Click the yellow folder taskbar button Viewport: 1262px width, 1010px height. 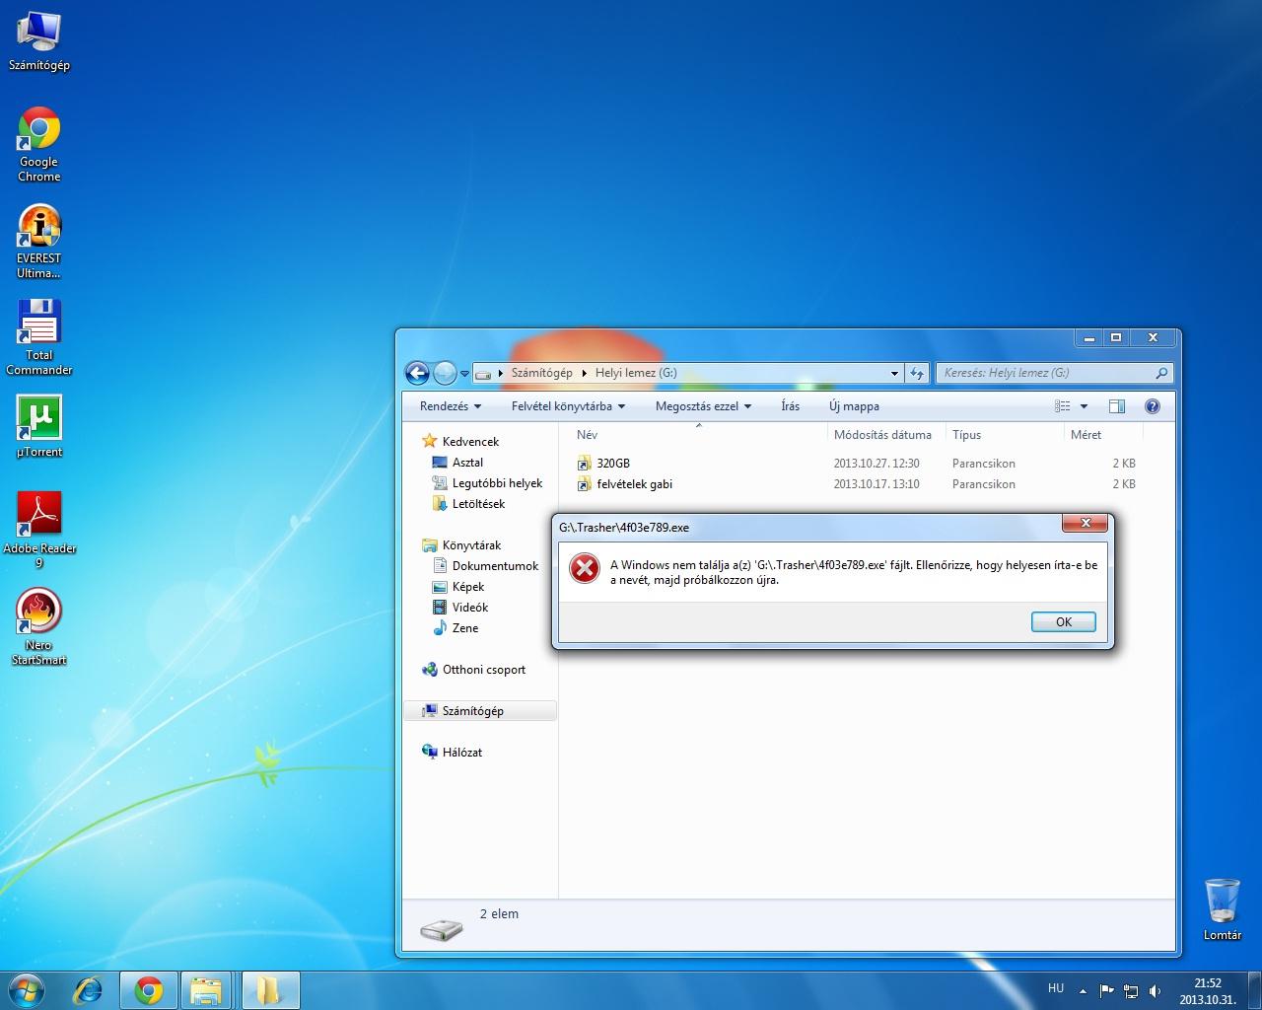[x=269, y=990]
